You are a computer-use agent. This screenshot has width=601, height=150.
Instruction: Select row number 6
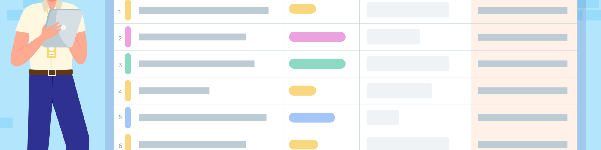(x=120, y=146)
